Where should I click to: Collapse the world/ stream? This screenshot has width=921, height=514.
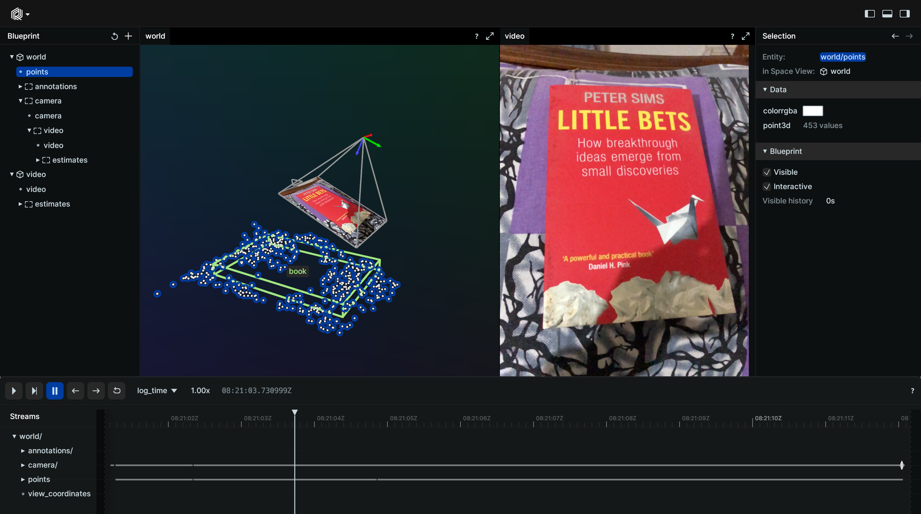tap(14, 436)
